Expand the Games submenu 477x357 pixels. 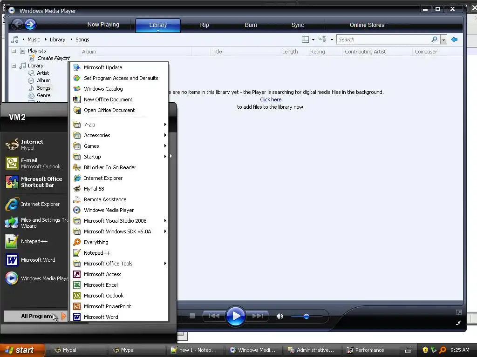(x=119, y=146)
